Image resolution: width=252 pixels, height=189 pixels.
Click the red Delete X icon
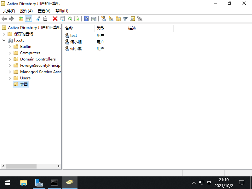tap(55, 19)
